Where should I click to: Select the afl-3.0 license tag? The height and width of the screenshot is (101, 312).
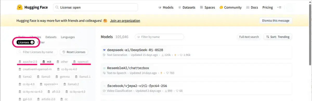coord(54,92)
